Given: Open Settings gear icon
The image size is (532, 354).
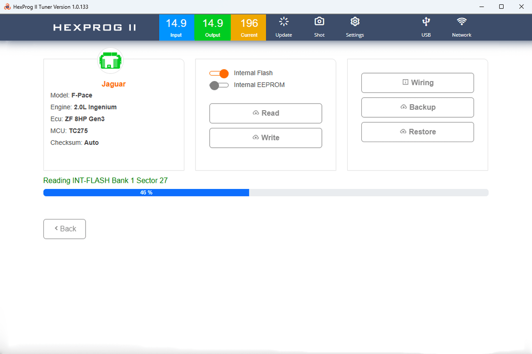Looking at the screenshot, I should point(355,22).
